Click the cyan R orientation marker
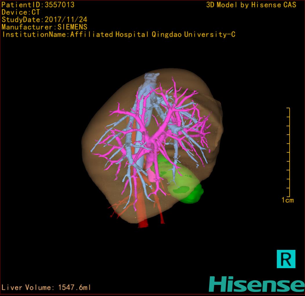This screenshot has width=305, height=296. coord(286,259)
